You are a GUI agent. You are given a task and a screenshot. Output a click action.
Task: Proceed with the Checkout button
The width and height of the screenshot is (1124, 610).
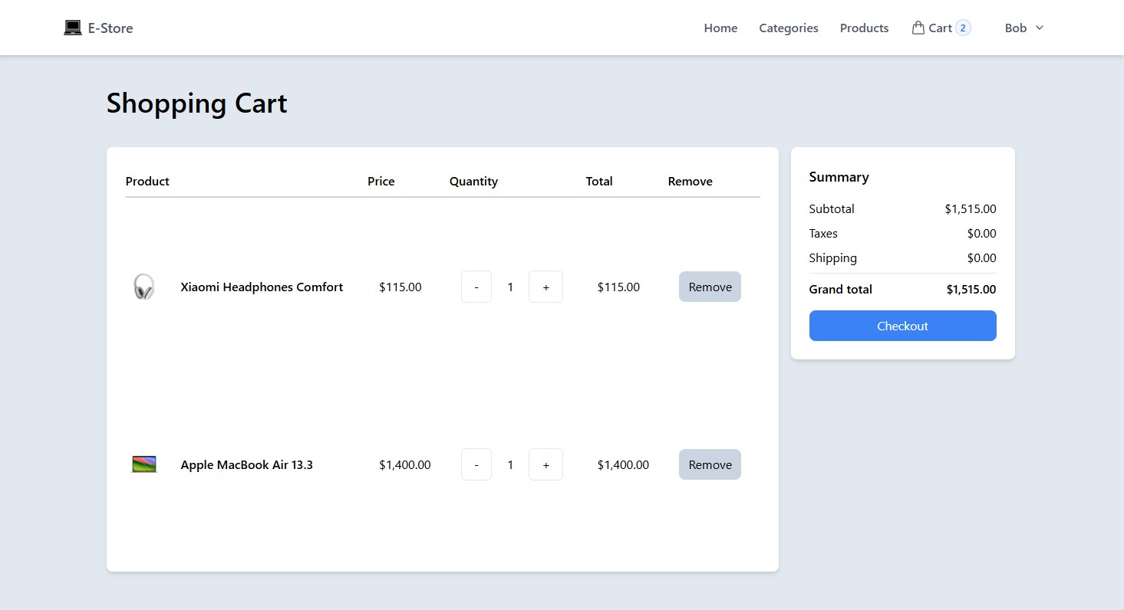click(x=902, y=326)
